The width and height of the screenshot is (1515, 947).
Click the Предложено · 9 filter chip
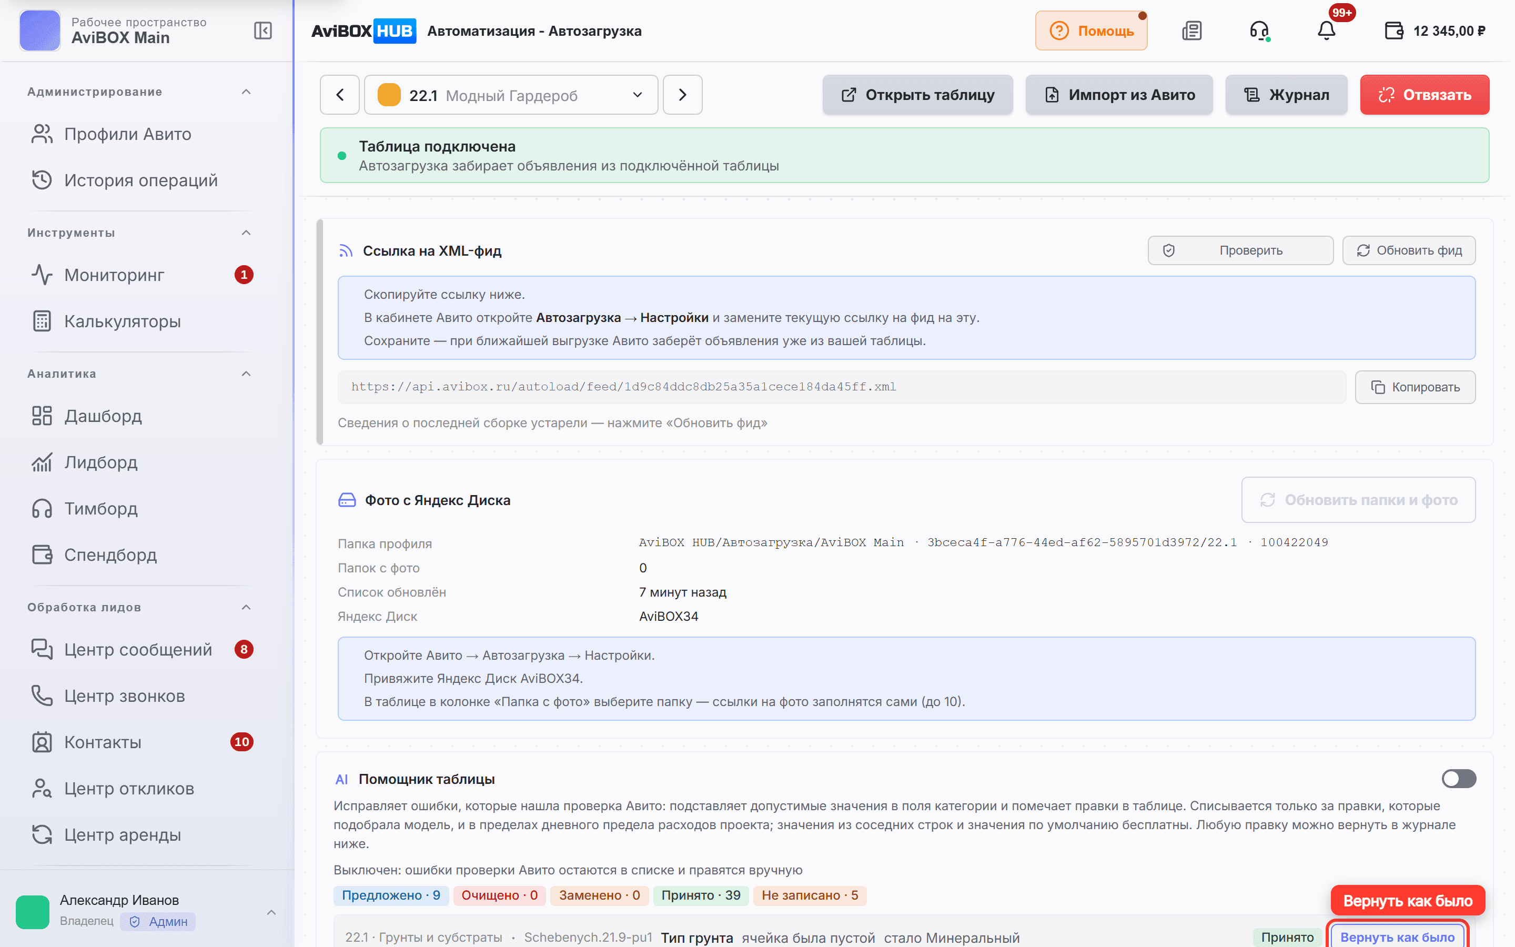click(391, 895)
